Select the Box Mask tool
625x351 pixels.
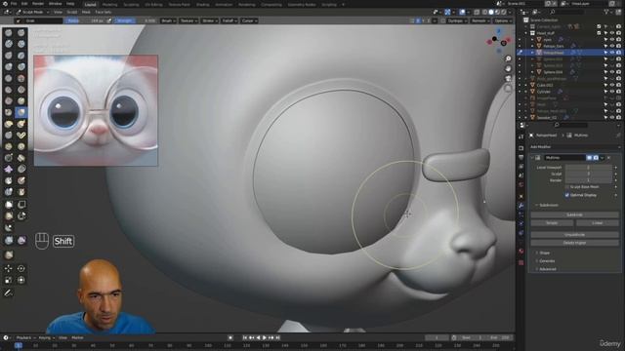[9, 205]
